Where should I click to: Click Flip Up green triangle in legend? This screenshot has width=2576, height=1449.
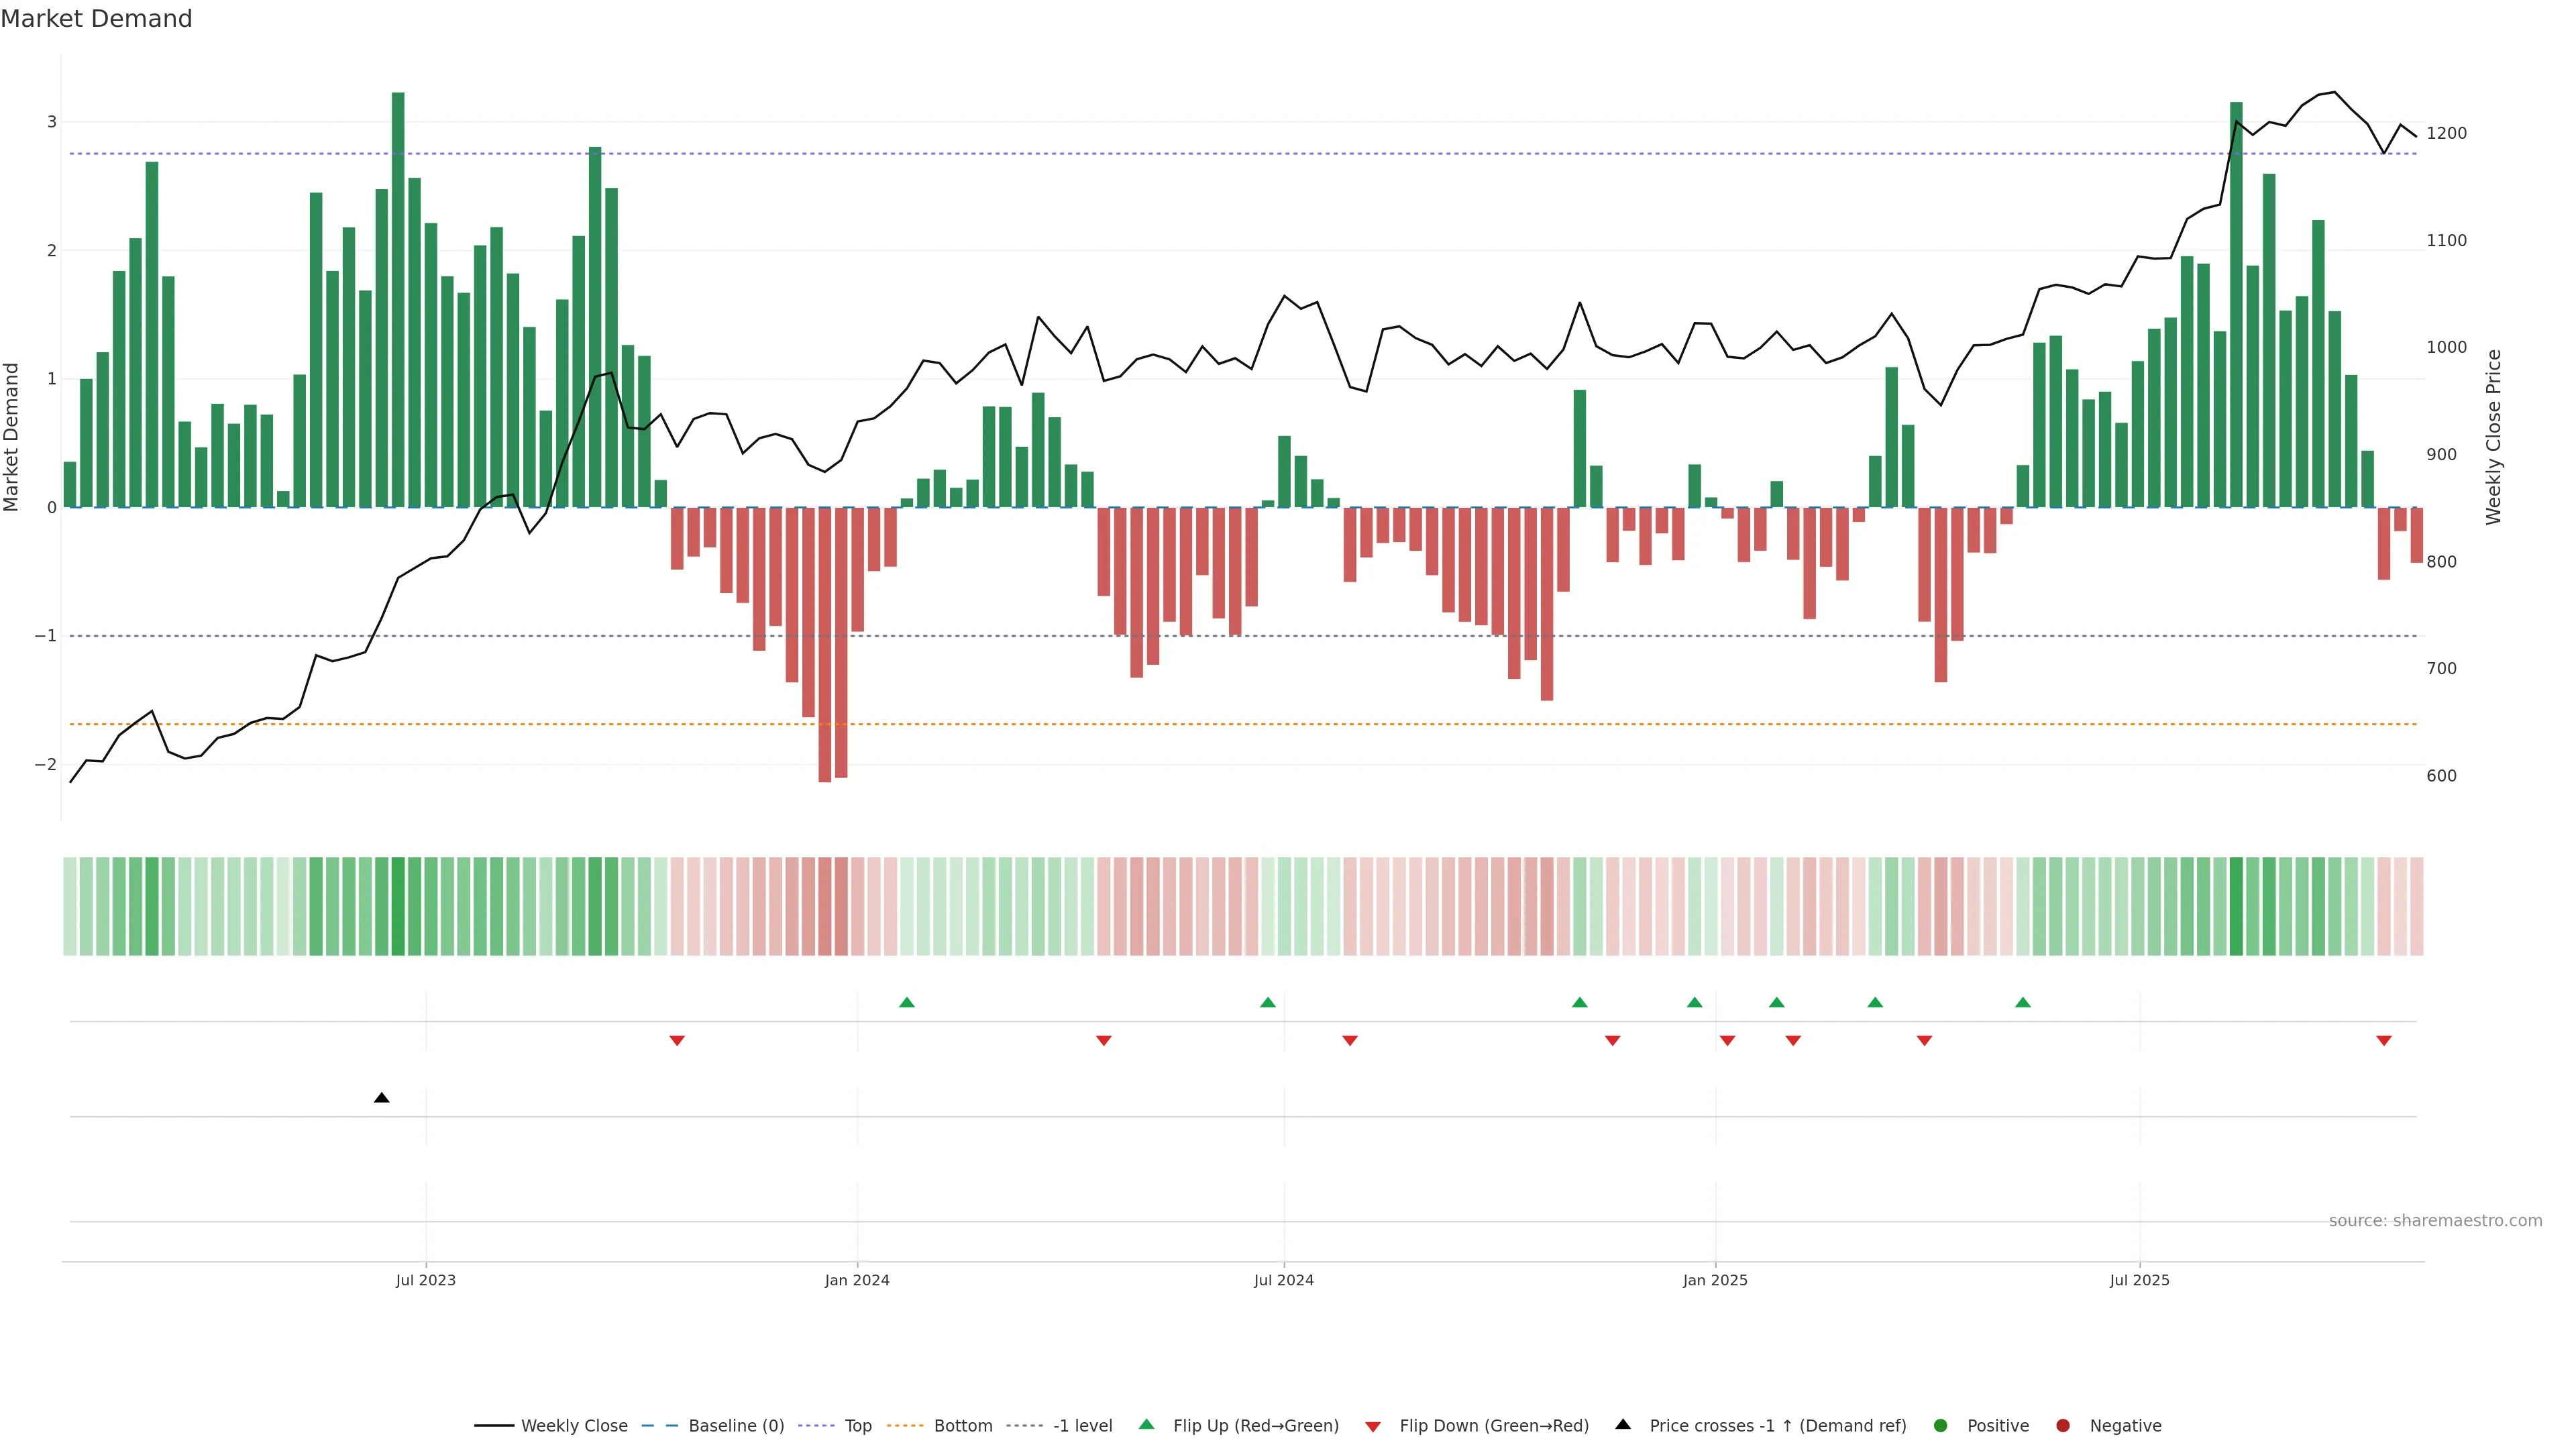[x=1147, y=1425]
